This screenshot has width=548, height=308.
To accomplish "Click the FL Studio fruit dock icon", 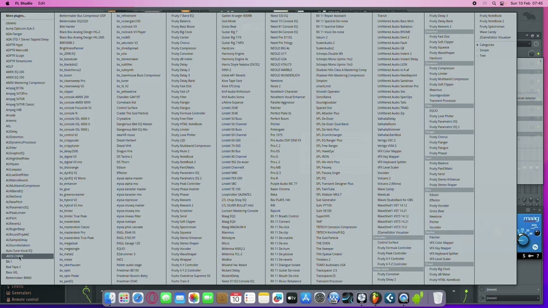I will (375, 298).
